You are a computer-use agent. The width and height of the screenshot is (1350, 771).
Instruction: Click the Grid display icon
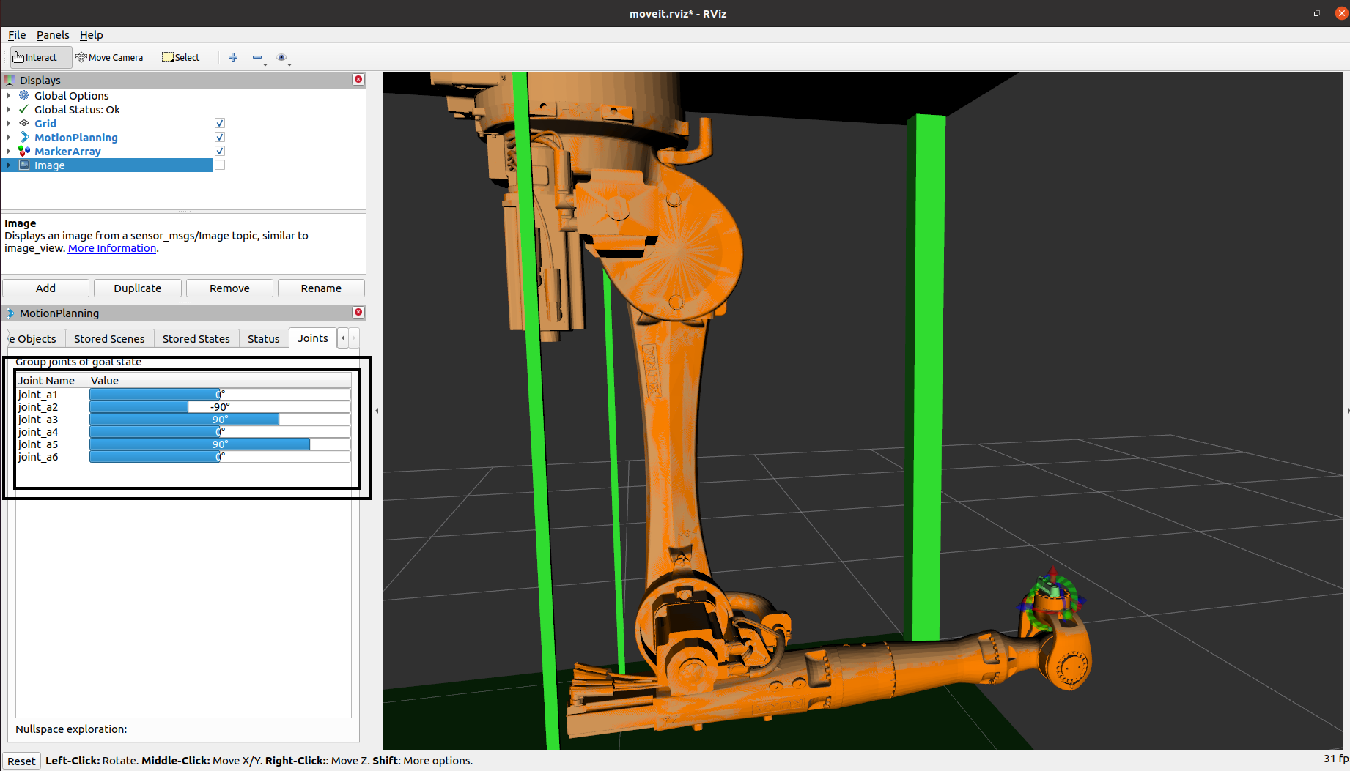24,123
